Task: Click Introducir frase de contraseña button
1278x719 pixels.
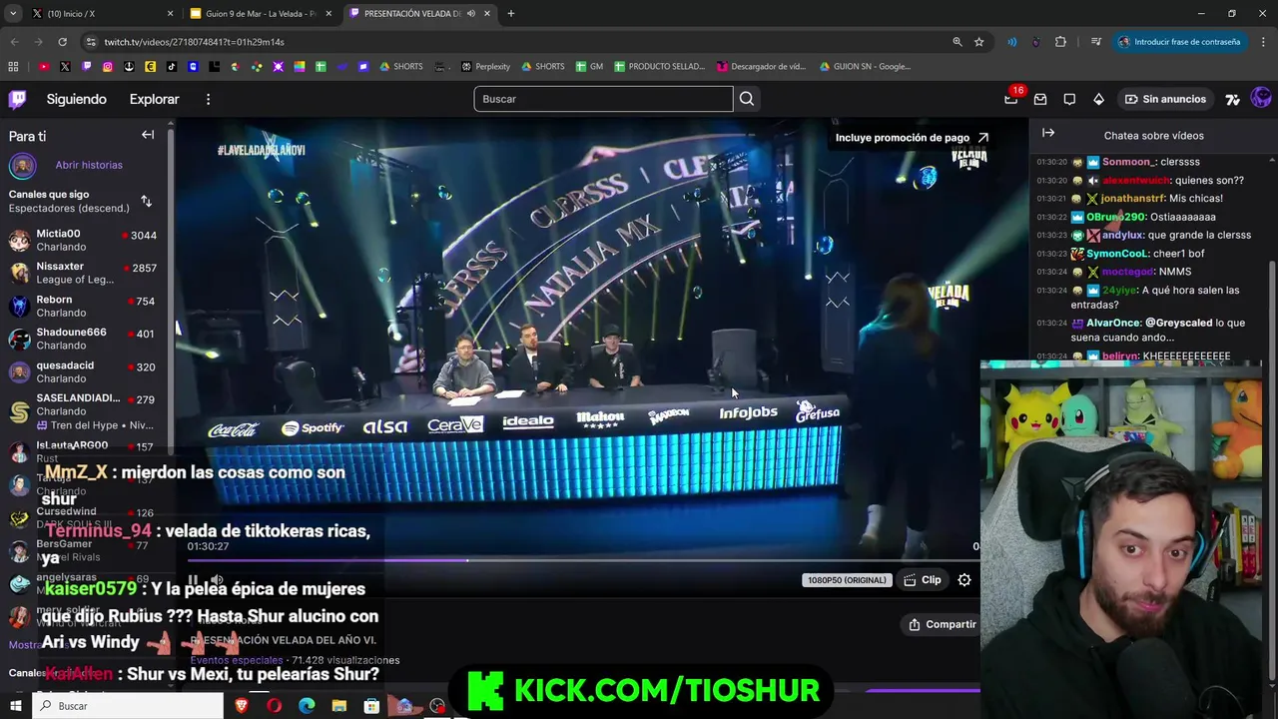Action: 1178,42
